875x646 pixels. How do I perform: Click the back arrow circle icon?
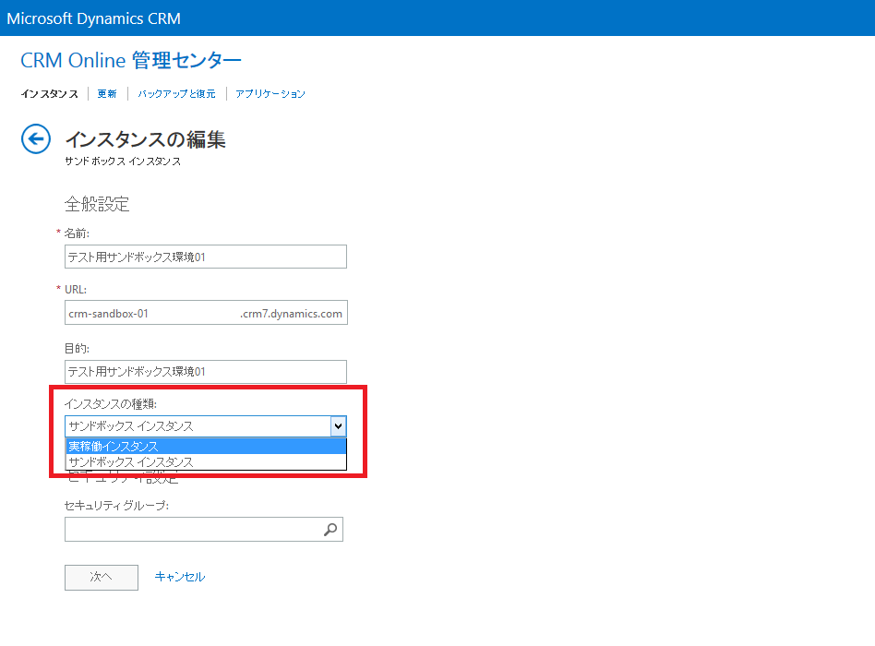coord(36,138)
